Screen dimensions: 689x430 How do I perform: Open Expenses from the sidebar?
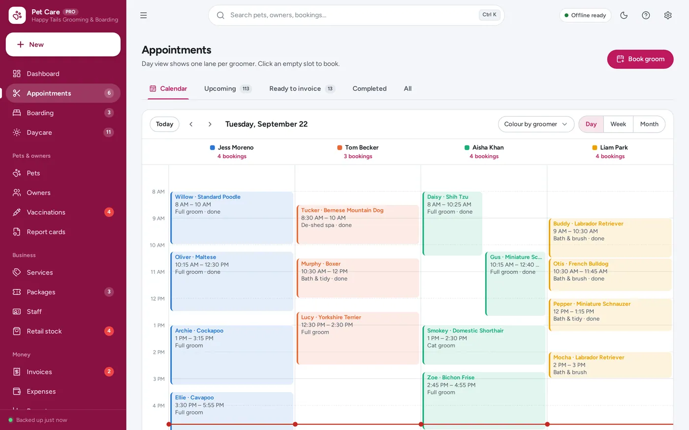(63, 392)
